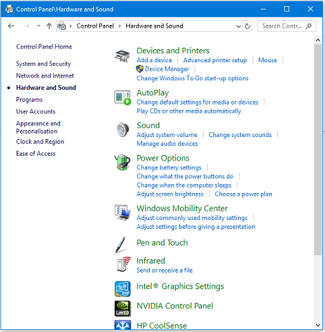Open the Infrared icon
The image size is (325, 332).
pos(124,264)
